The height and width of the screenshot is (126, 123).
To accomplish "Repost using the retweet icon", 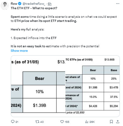I will click(x=37, y=122).
